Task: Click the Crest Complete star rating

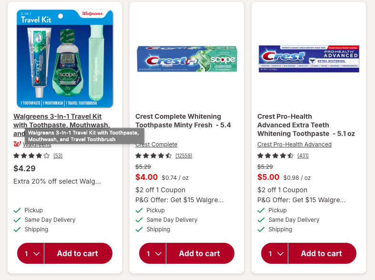Action: 153,156
